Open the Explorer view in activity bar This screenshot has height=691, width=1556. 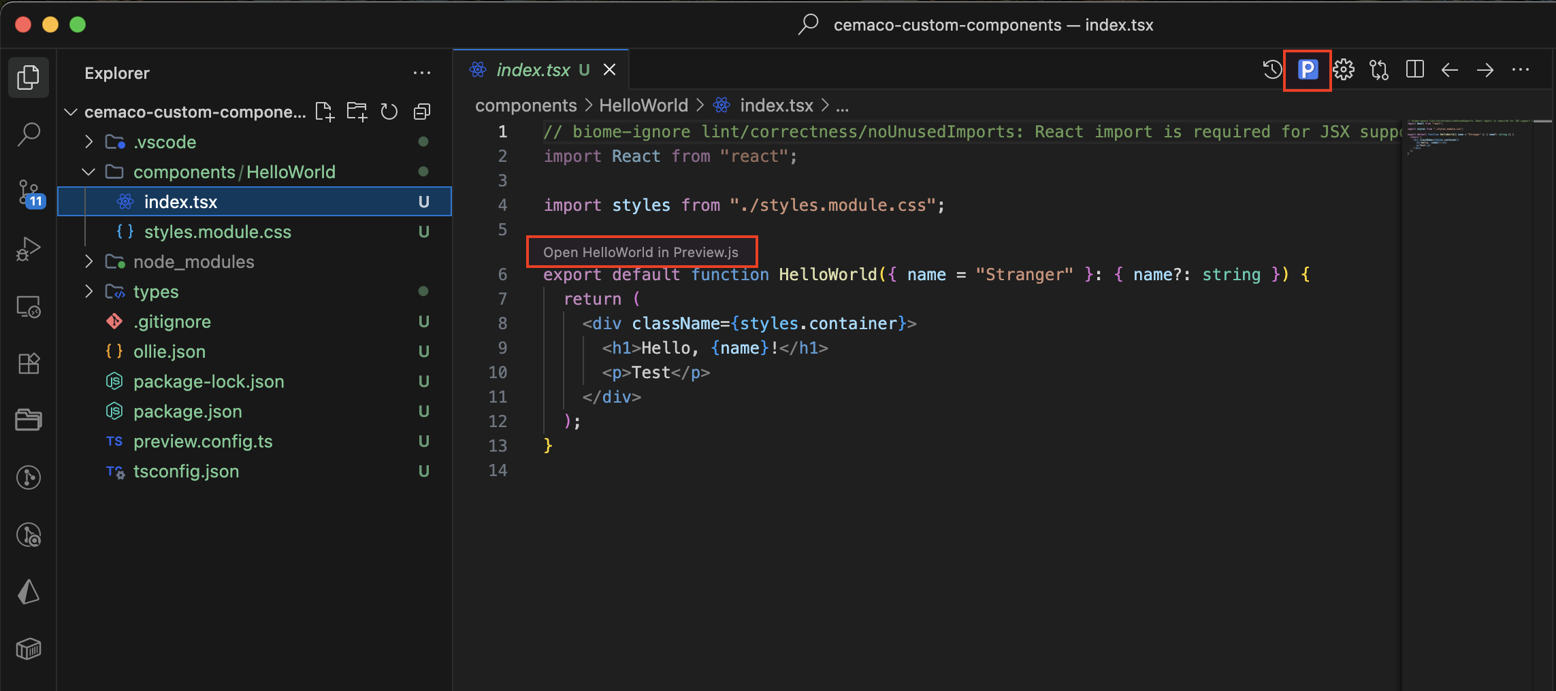pos(28,77)
